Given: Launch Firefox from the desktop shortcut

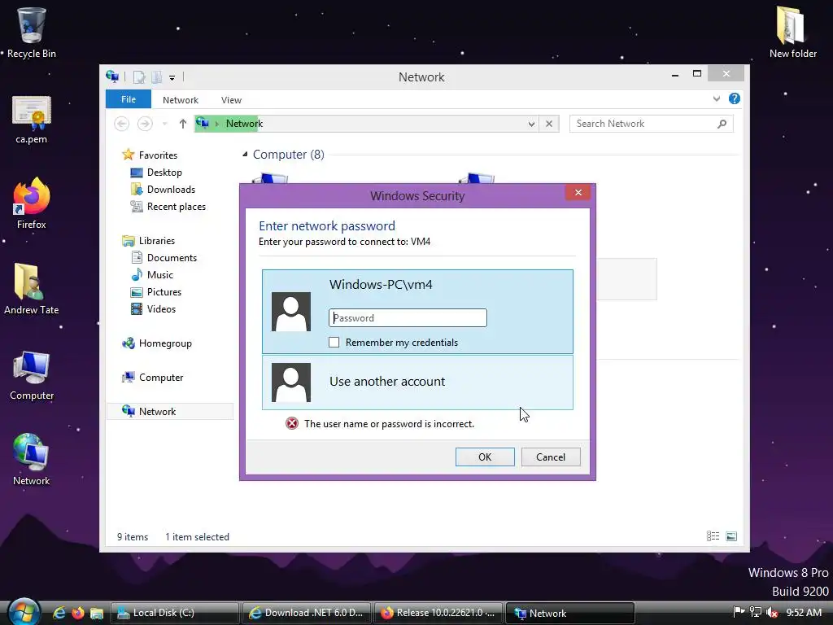Looking at the screenshot, I should click(x=32, y=204).
